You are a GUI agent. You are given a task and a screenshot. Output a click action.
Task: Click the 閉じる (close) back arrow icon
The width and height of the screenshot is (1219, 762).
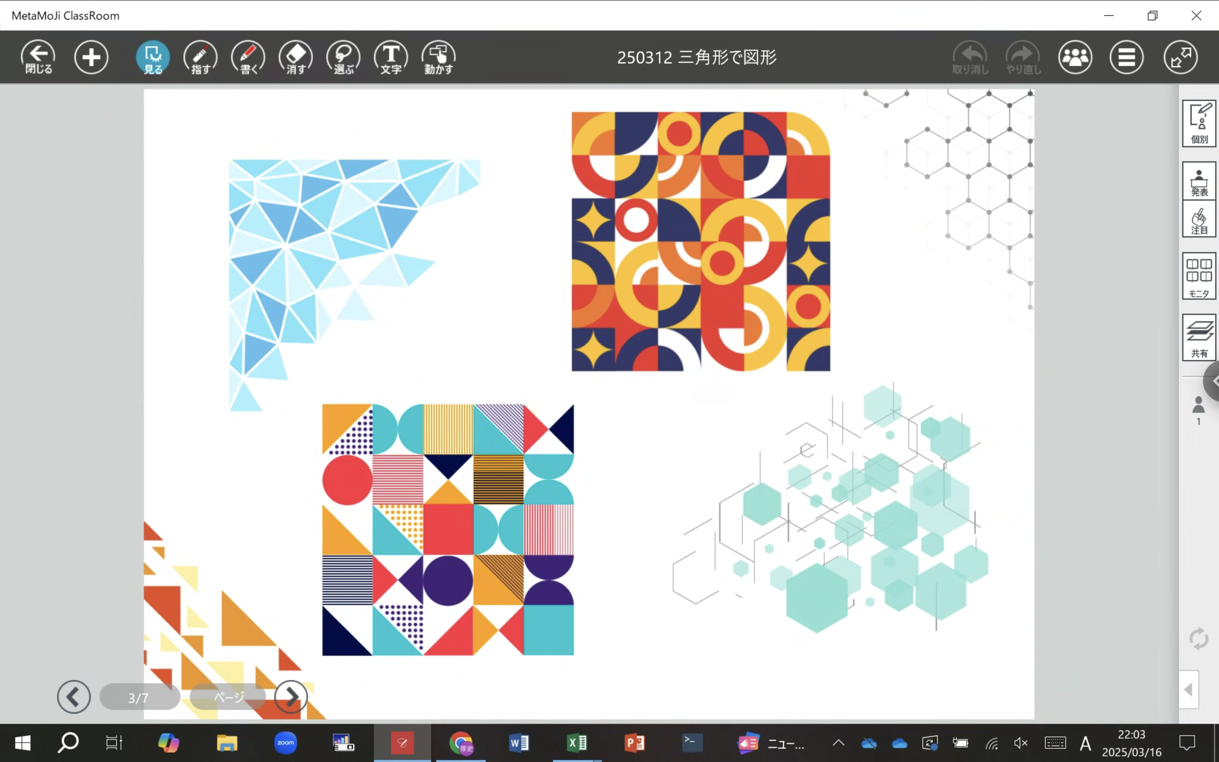coord(38,57)
